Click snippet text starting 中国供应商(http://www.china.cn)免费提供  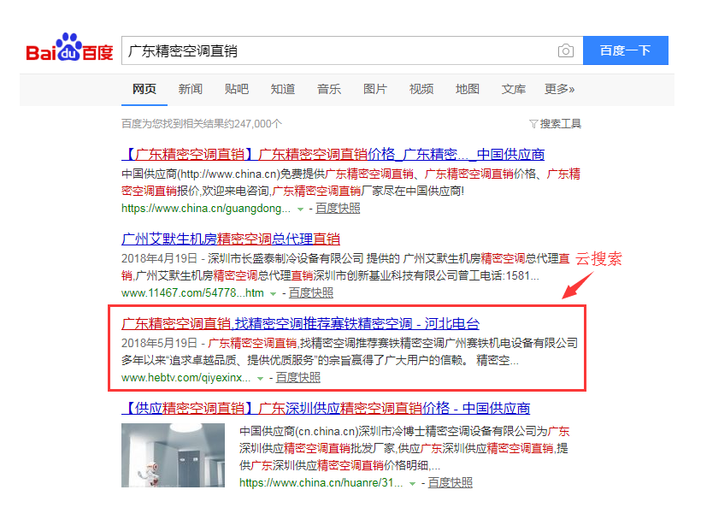(x=351, y=182)
